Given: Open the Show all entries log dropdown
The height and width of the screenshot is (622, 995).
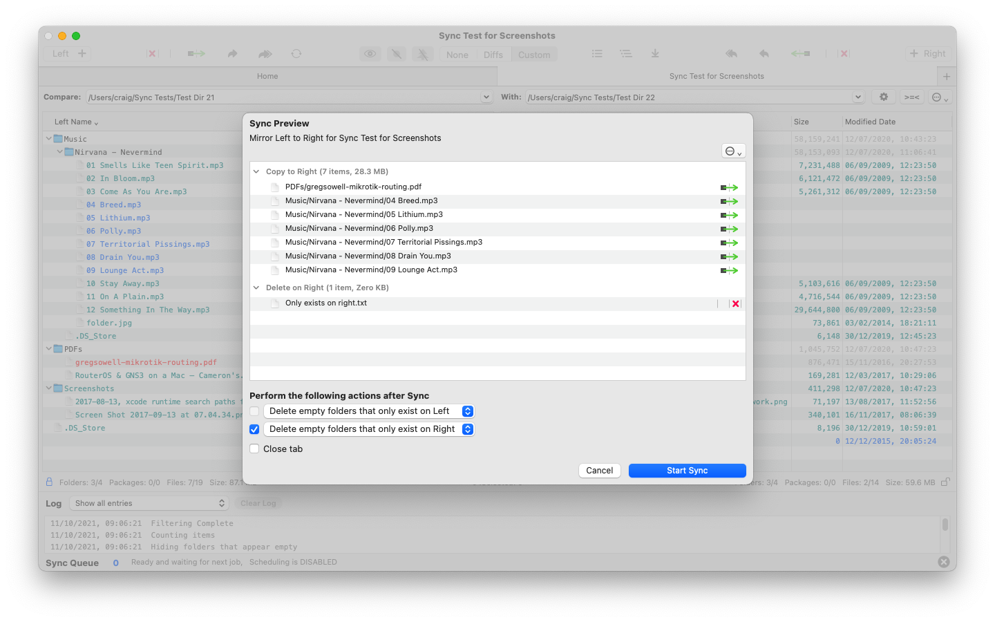Looking at the screenshot, I should tap(150, 504).
